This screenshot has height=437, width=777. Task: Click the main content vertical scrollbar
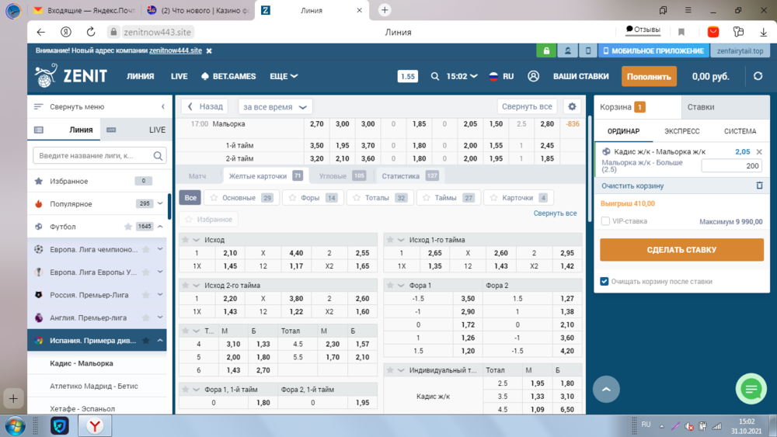[590, 168]
